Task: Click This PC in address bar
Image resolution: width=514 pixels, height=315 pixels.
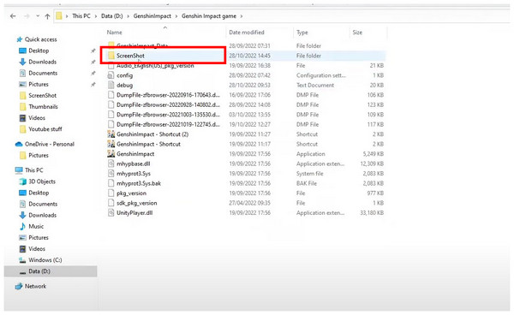Action: tap(81, 16)
